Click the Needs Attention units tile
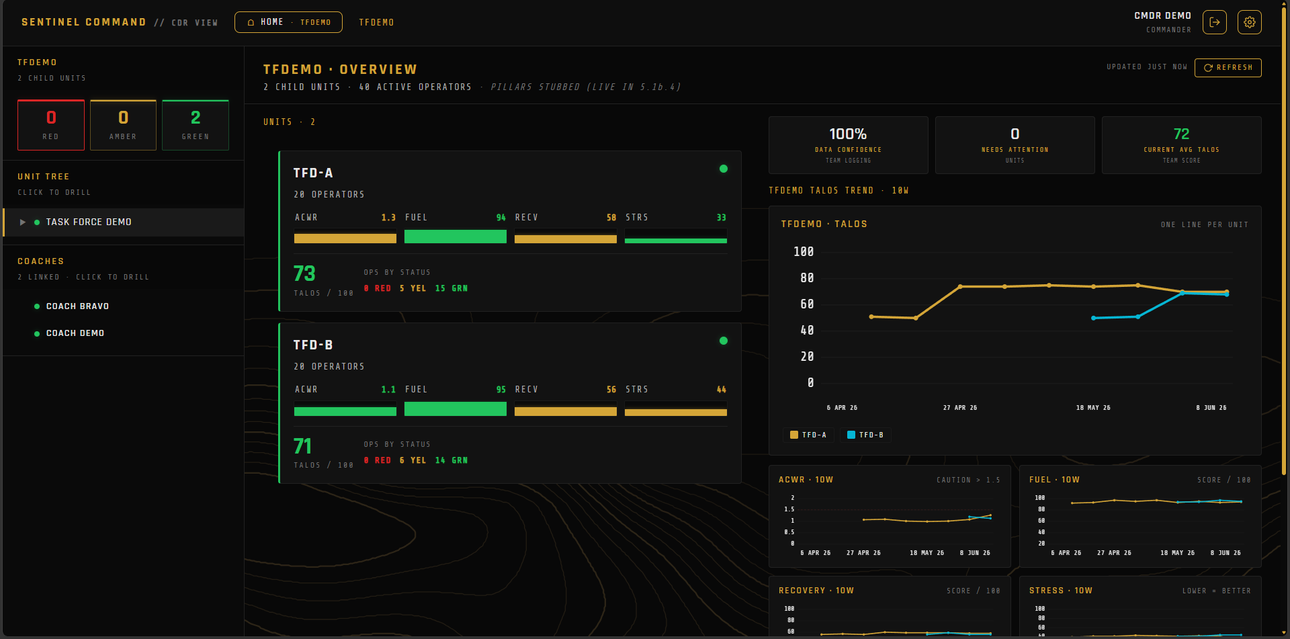1290x639 pixels. pyautogui.click(x=1015, y=145)
